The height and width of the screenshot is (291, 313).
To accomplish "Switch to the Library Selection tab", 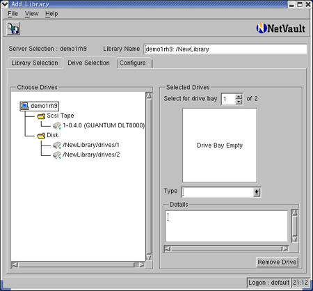I will click(35, 63).
